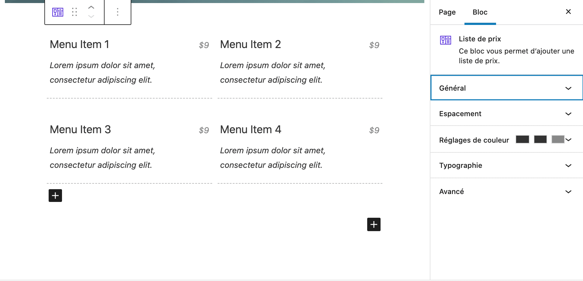Screen dimensions: 583x281
Task: Click the plus button at bottom right of canvas
Action: coord(374,224)
